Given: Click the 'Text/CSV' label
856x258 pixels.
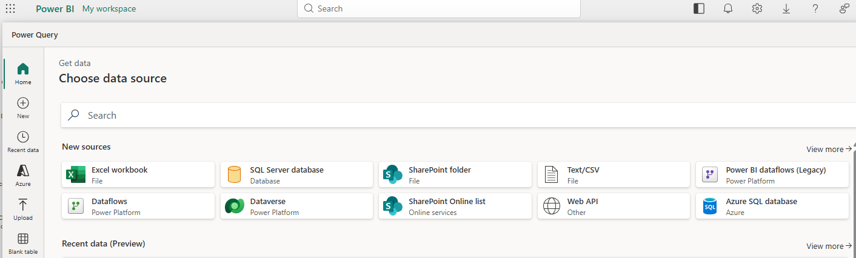Looking at the screenshot, I should (x=583, y=170).
